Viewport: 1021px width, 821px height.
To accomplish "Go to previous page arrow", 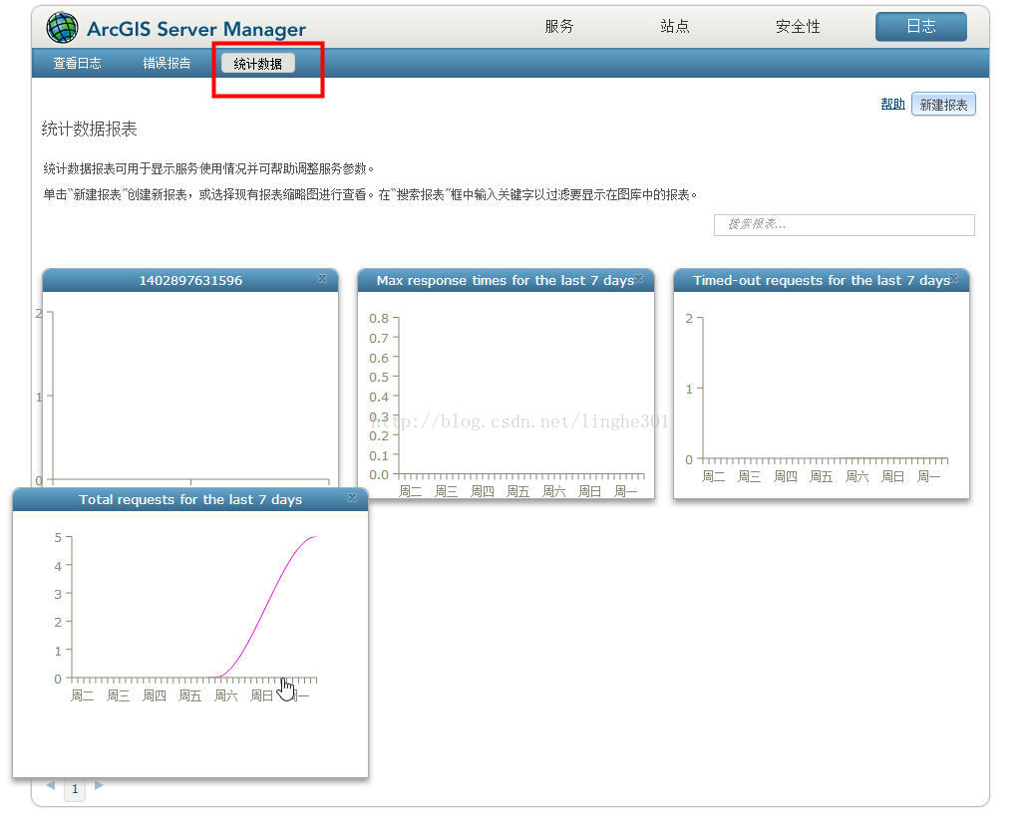I will tap(51, 785).
